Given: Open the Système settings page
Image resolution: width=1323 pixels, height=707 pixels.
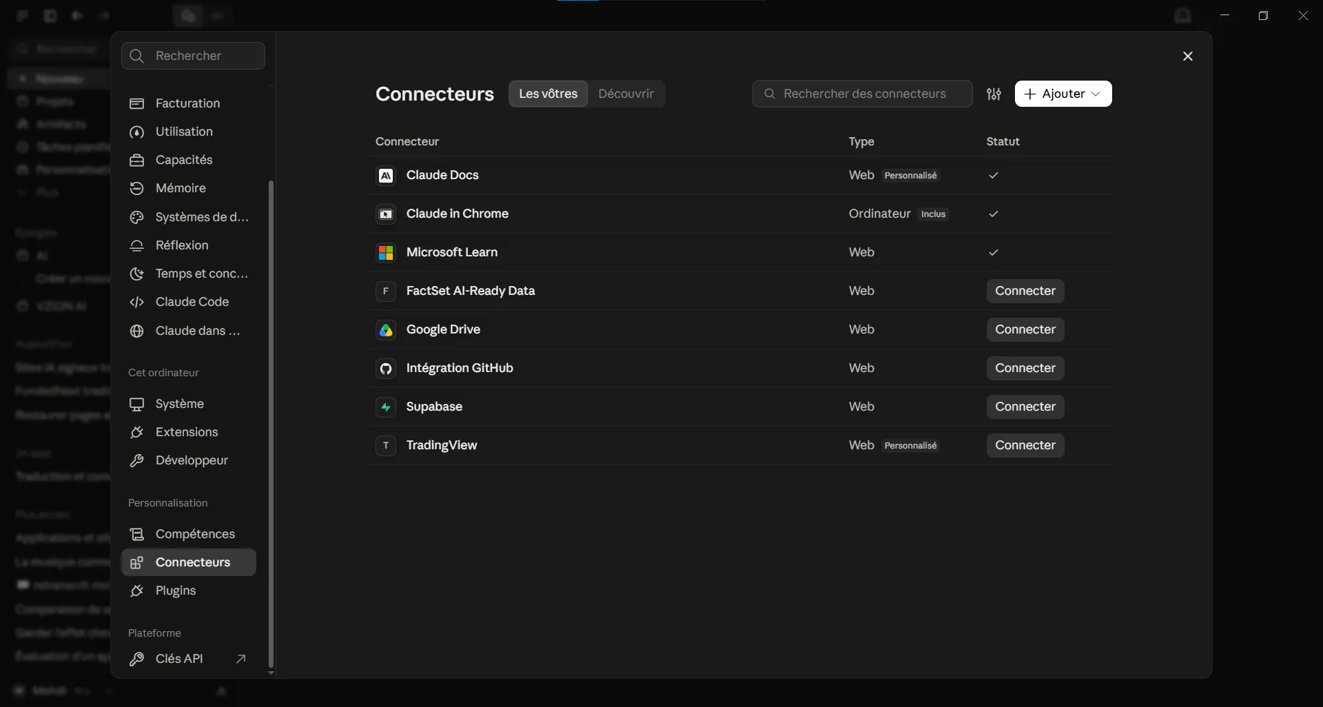Looking at the screenshot, I should pos(188,404).
